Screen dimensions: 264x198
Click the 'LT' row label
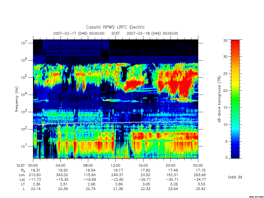click(23, 184)
